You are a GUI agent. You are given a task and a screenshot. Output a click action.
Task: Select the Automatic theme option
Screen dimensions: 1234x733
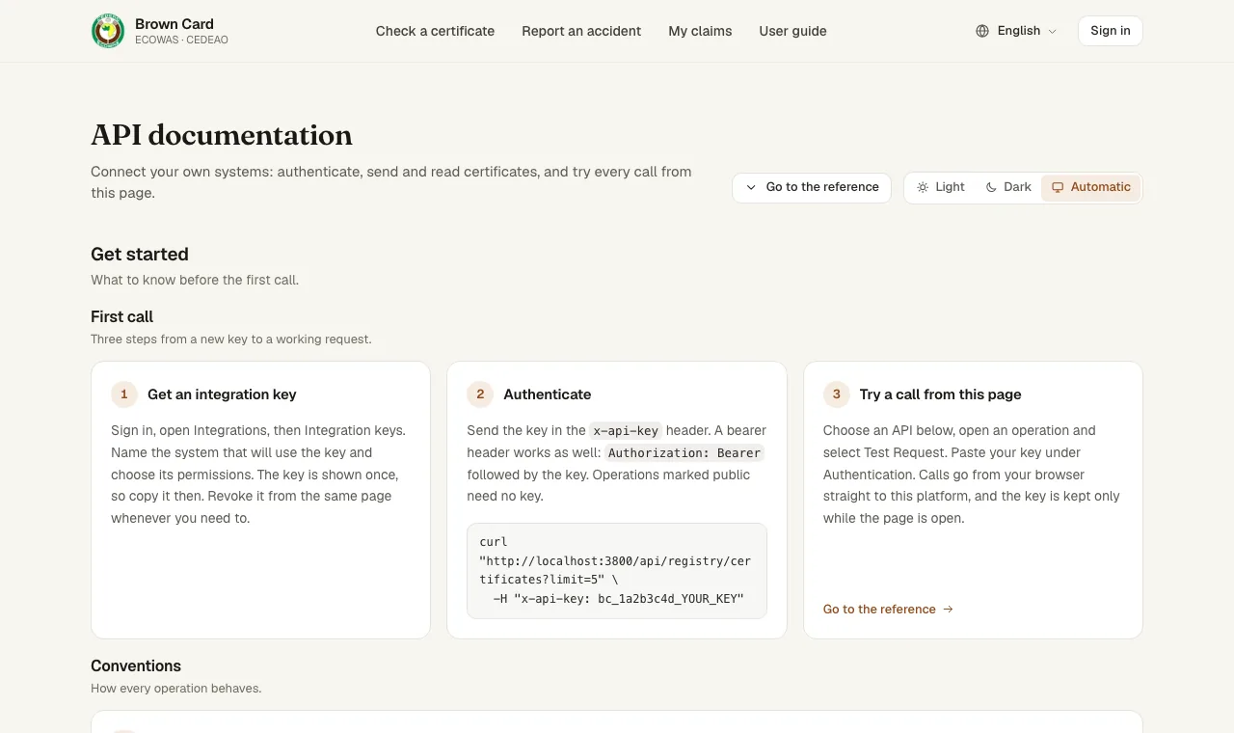(x=1090, y=187)
